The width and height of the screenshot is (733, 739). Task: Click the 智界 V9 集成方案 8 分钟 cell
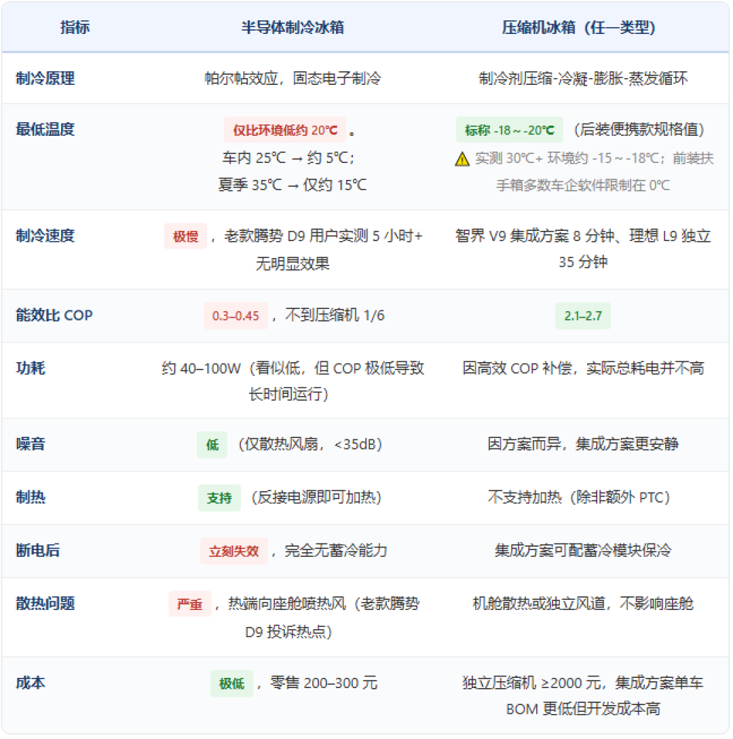[583, 249]
